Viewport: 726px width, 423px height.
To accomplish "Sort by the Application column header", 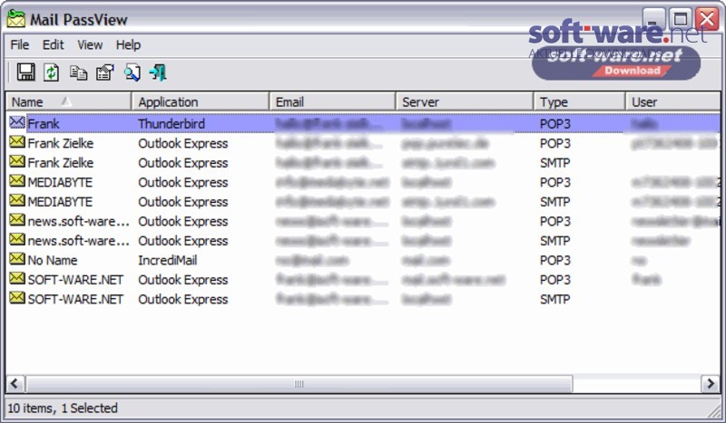I will pos(201,101).
